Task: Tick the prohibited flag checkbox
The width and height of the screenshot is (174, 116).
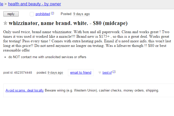Action: pos(32,14)
